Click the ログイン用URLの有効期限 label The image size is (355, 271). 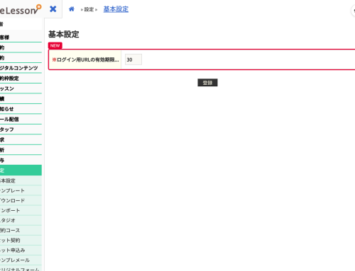click(x=85, y=59)
